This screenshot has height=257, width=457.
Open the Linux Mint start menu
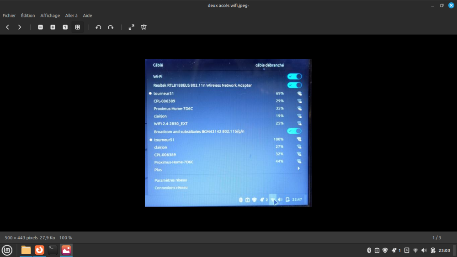point(7,250)
